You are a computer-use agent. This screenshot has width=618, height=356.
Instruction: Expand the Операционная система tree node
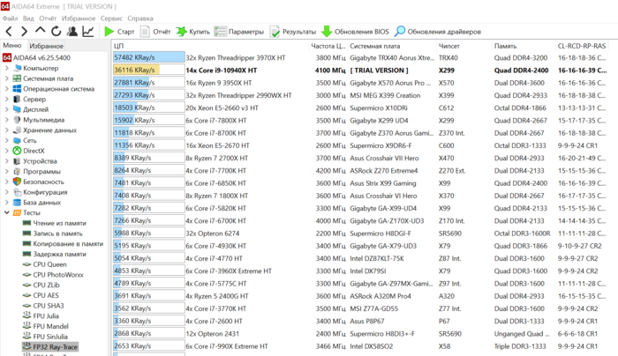[x=7, y=89]
